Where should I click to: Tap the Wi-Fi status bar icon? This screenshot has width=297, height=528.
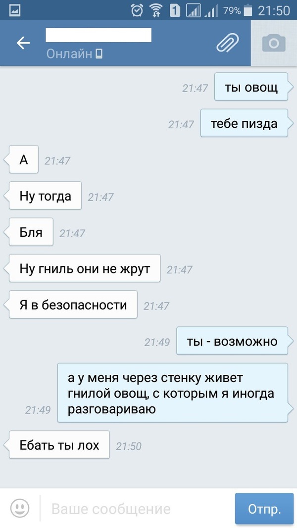155,11
